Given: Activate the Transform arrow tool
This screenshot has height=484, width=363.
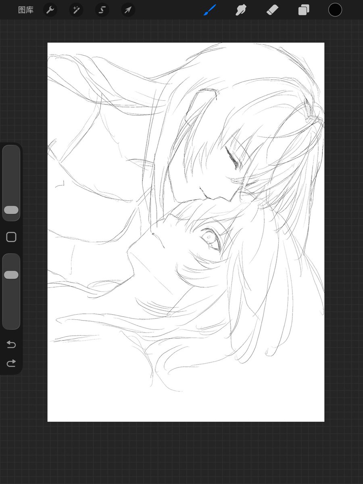Looking at the screenshot, I should pos(128,10).
